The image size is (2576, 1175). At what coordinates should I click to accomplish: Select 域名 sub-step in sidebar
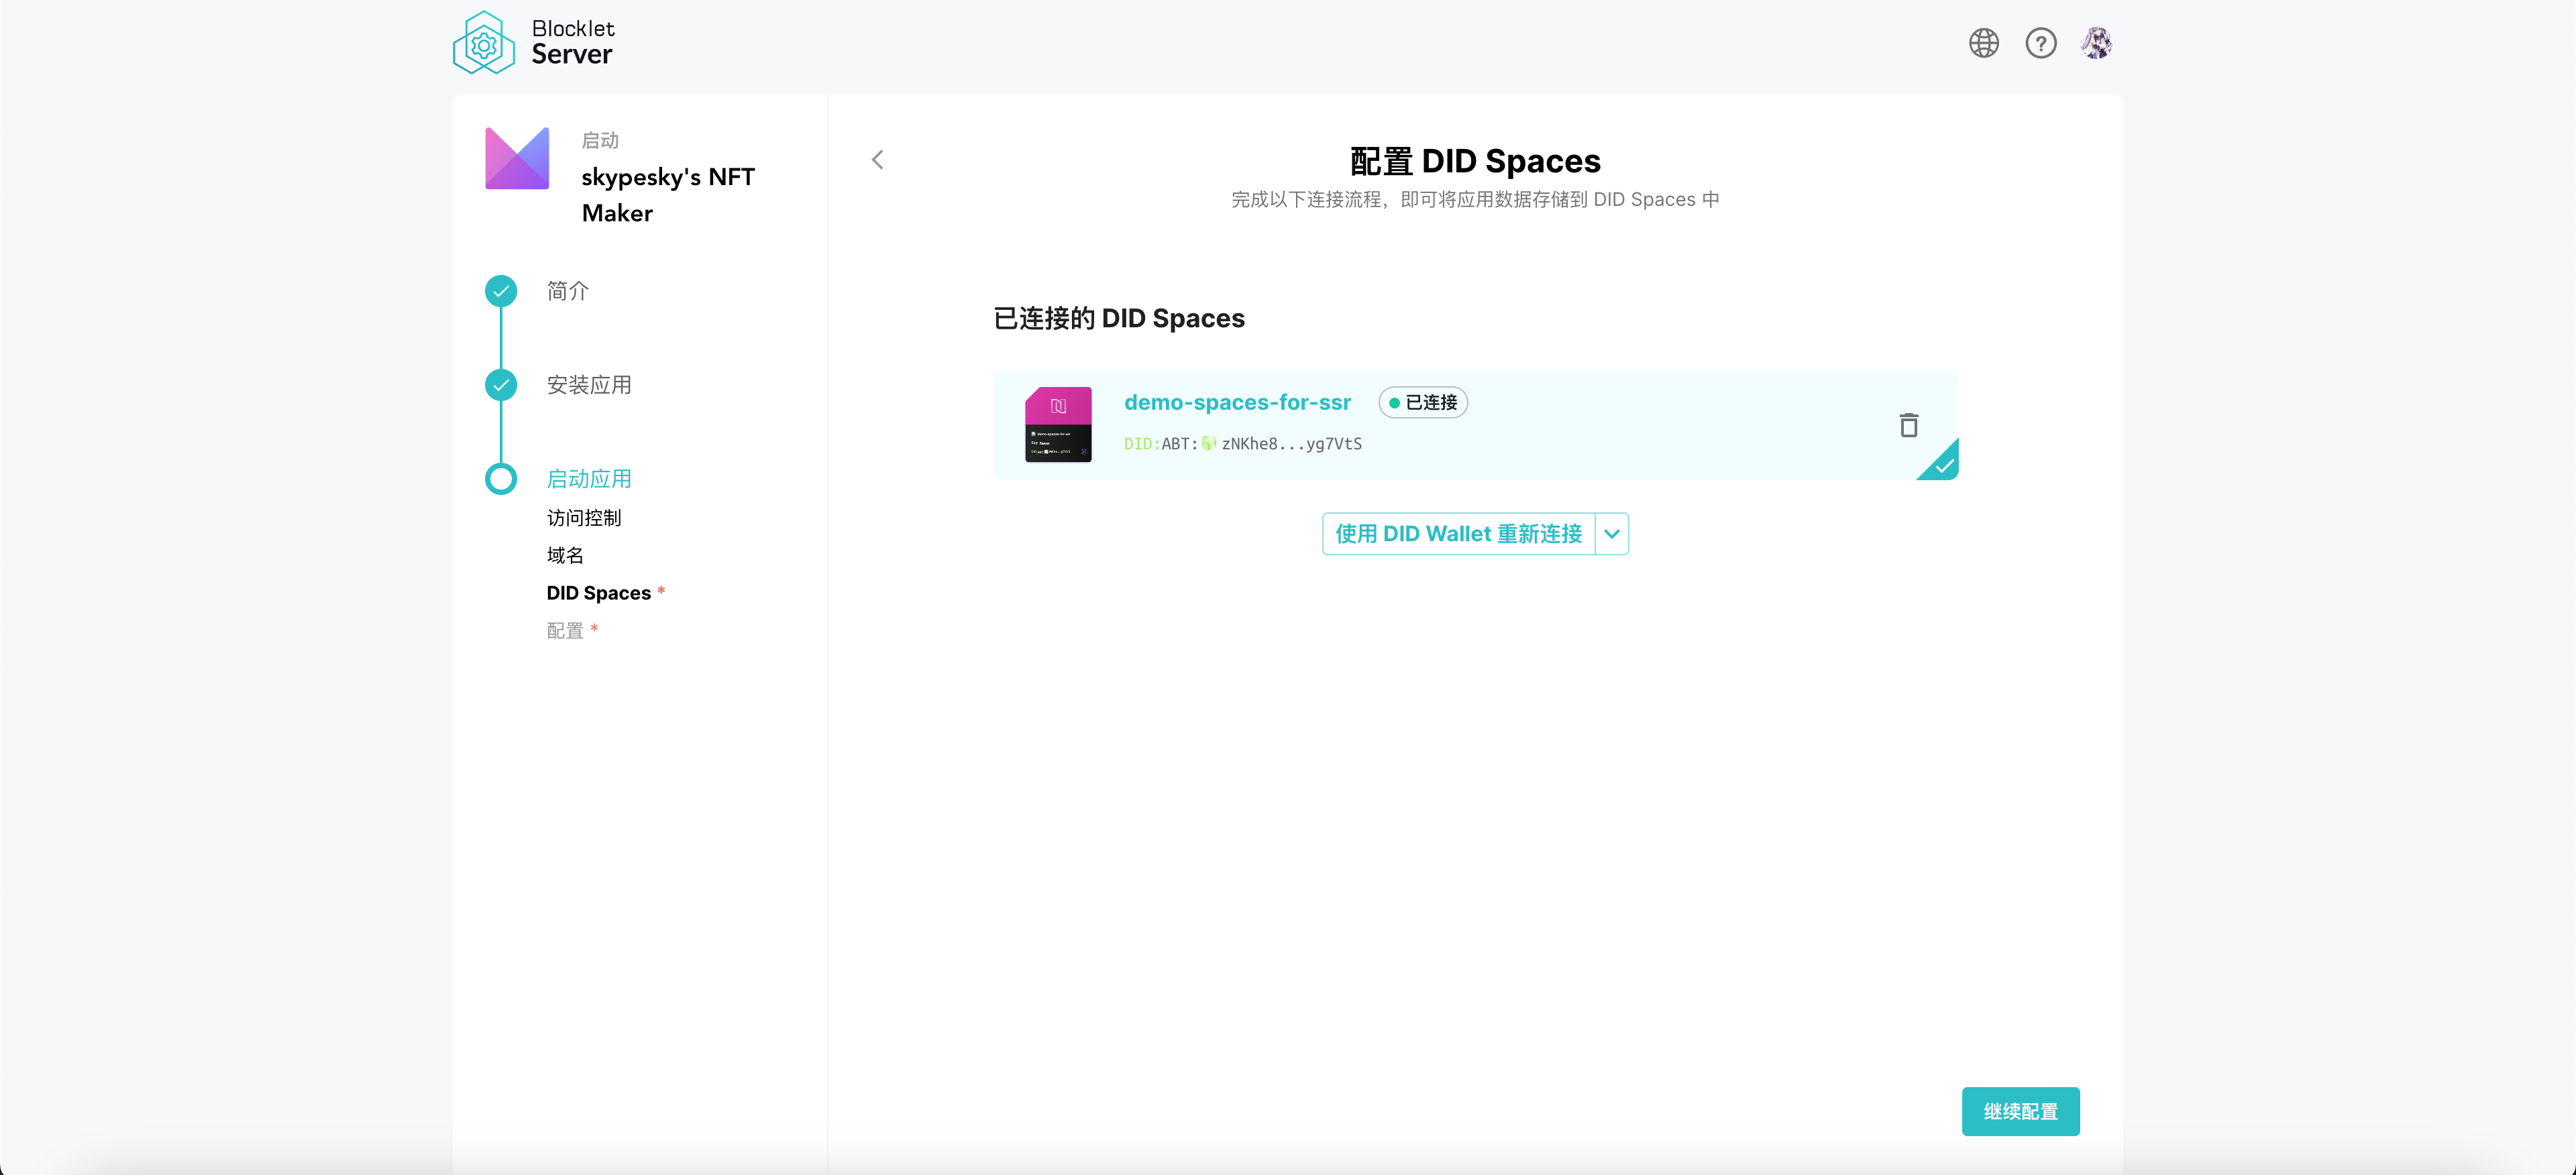pos(565,555)
